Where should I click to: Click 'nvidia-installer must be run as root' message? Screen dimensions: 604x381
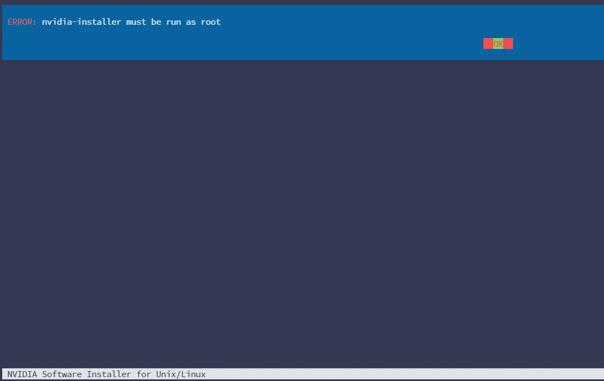[131, 22]
